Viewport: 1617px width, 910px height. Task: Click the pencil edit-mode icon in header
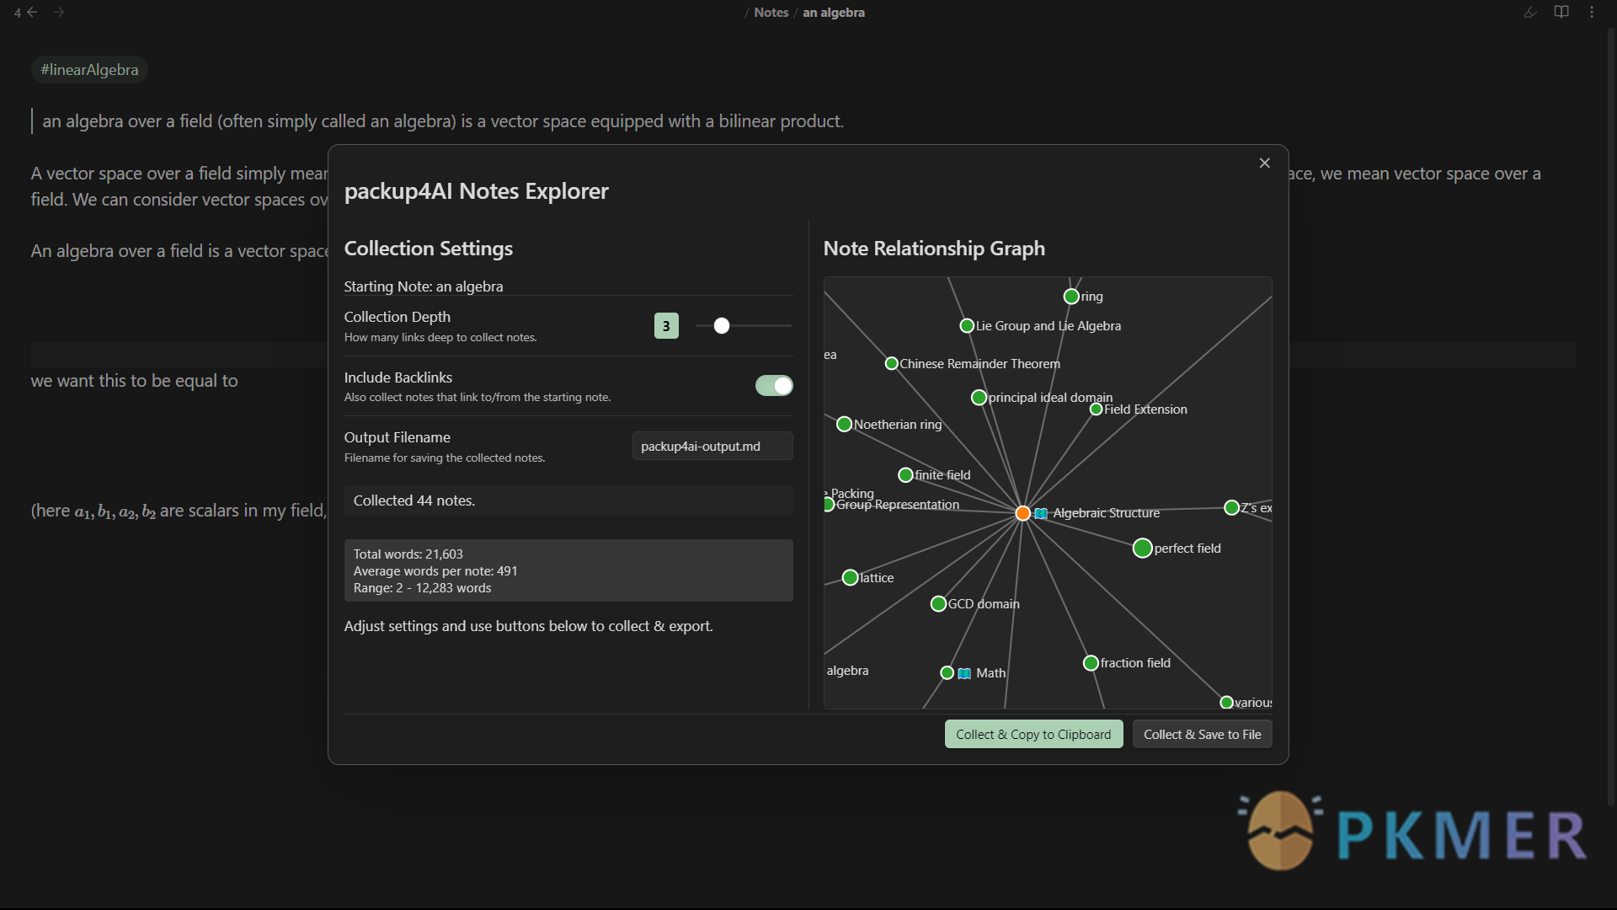(x=1530, y=12)
